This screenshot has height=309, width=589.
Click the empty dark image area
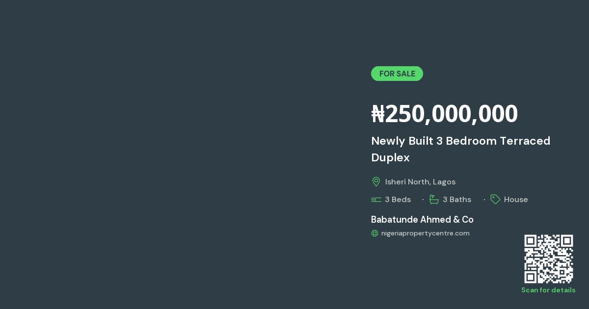pos(177,154)
